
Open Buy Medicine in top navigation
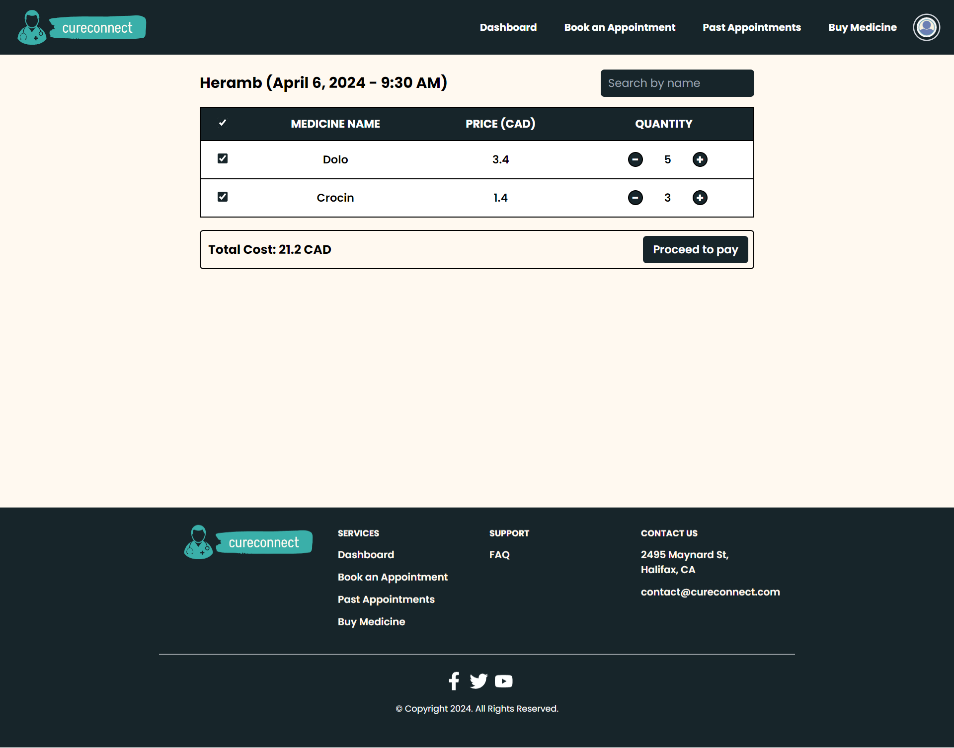coord(862,27)
